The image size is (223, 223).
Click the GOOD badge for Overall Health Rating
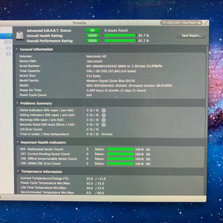[92, 36]
